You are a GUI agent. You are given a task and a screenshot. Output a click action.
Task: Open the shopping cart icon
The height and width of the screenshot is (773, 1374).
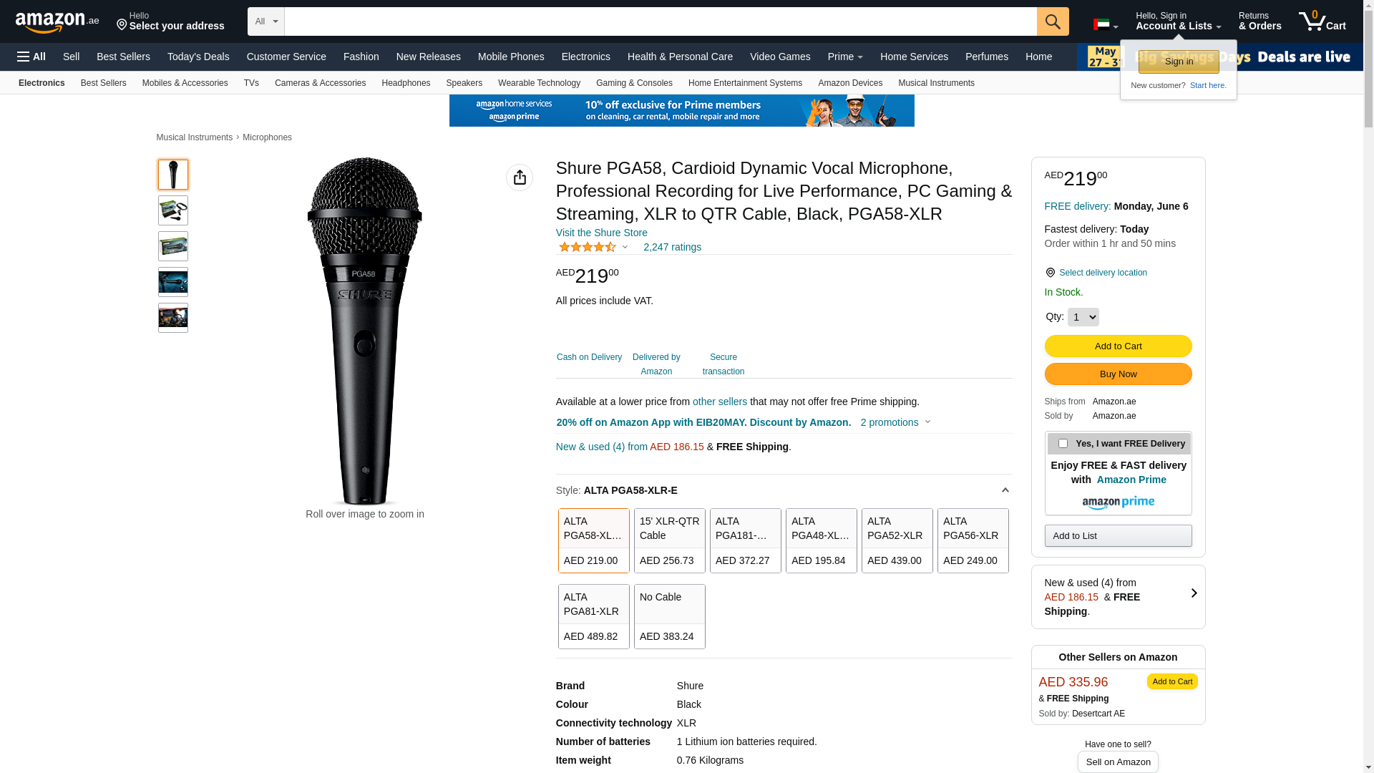pyautogui.click(x=1322, y=21)
